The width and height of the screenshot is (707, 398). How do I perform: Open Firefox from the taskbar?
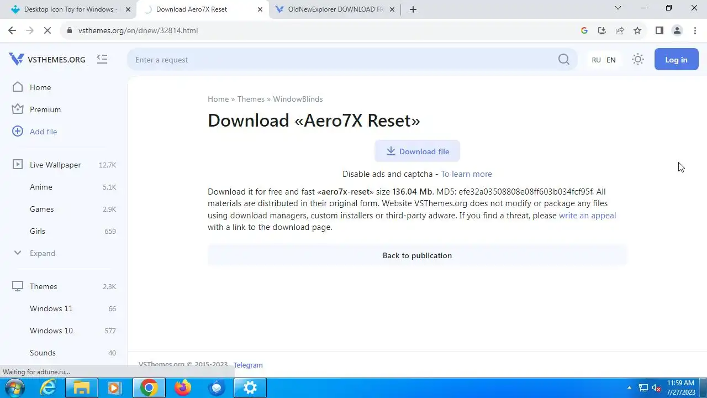183,388
